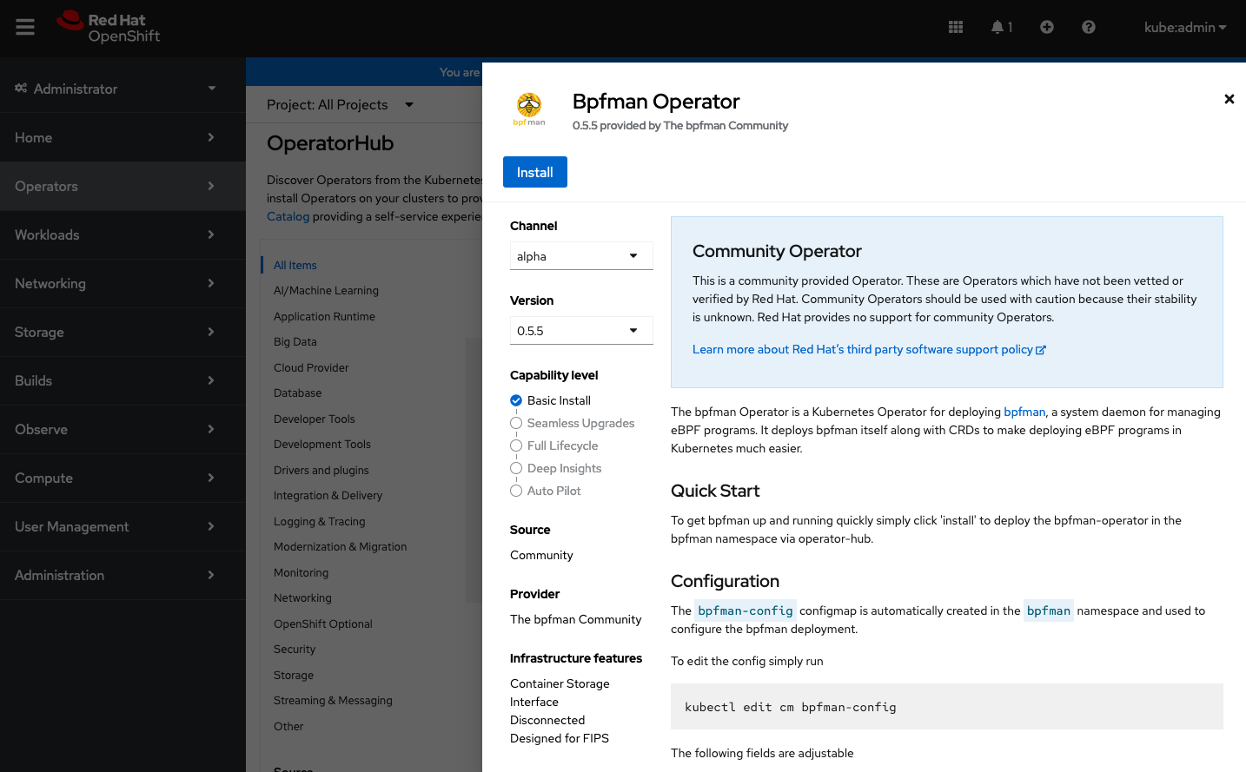The width and height of the screenshot is (1246, 772).
Task: Open the quick create plus icon
Action: point(1046,27)
